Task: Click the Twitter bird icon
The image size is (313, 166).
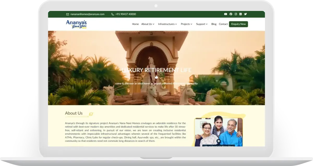Action: (245, 14)
